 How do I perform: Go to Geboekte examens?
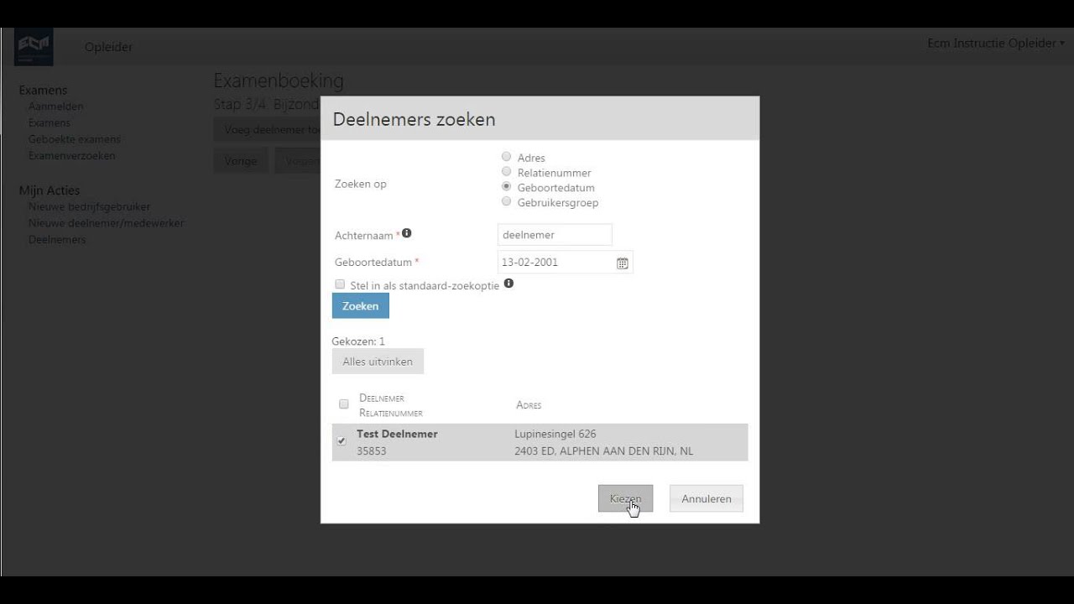(75, 139)
